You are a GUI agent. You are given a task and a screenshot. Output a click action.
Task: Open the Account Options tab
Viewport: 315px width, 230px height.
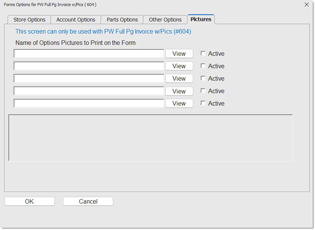click(x=76, y=20)
